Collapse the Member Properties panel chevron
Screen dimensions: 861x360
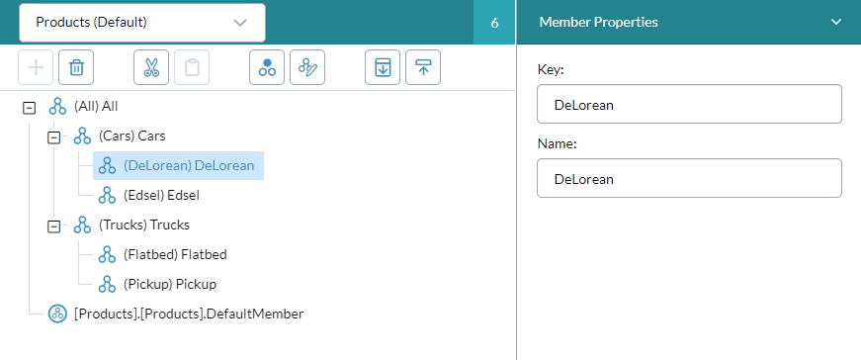[835, 22]
